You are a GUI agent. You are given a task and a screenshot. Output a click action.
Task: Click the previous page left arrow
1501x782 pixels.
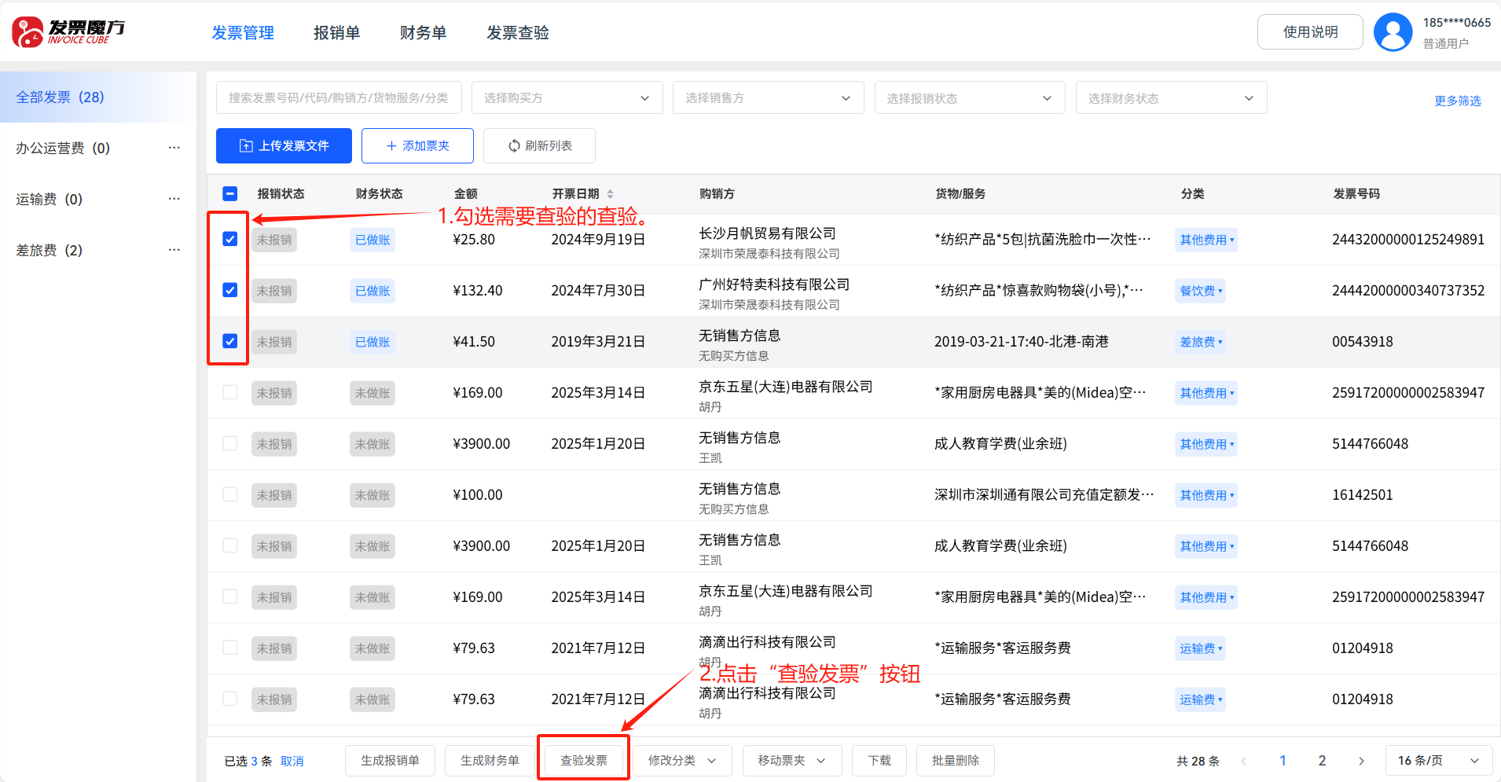1243,761
